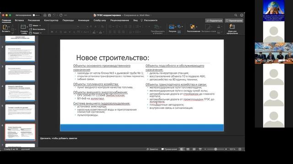Click the notes area 'Щелкните, чтобы добавить заметки'
293x164 pixels.
click(x=59, y=138)
